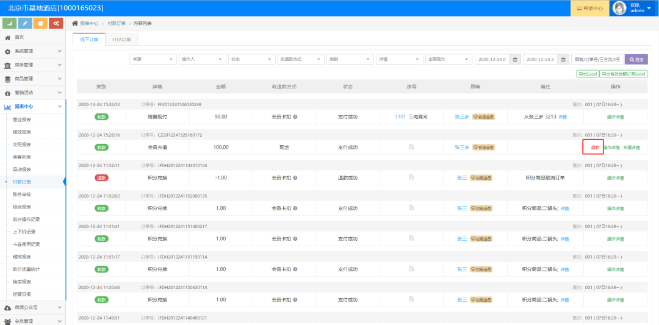This screenshot has height=325, width=659.
Task: Open the calendar for end date 2020-12-24 2
Action: click(x=564, y=59)
